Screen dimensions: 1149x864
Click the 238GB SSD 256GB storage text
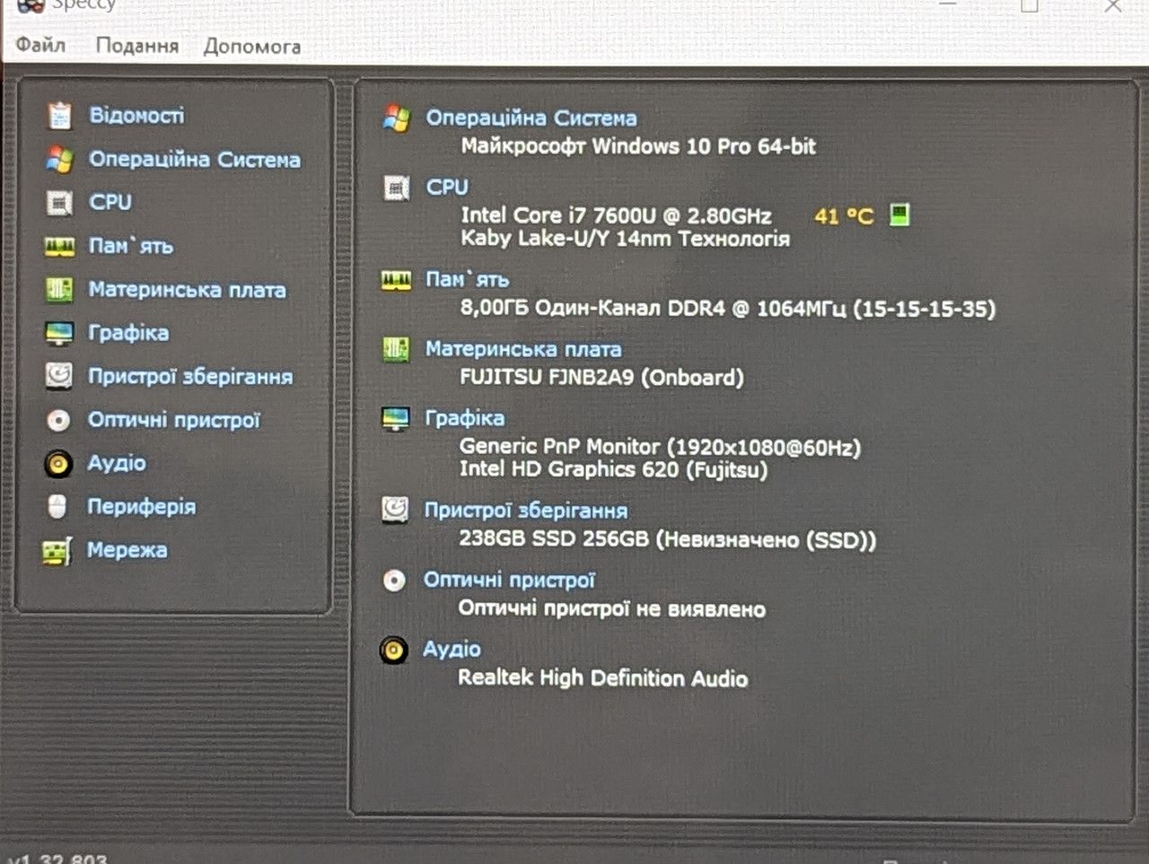click(667, 539)
